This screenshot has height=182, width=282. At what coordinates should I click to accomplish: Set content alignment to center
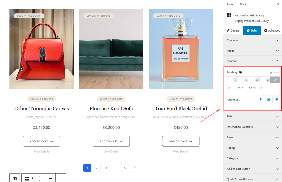point(269,99)
